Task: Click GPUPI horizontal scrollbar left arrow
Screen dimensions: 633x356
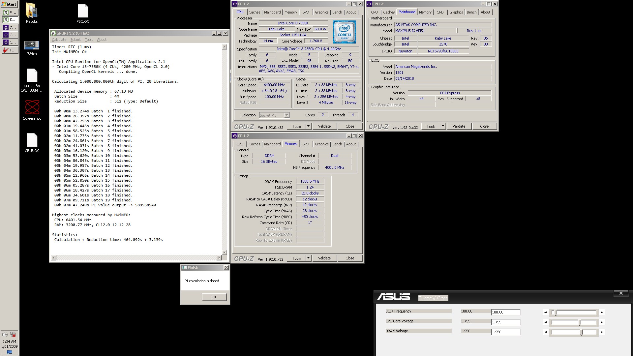Action: point(54,257)
